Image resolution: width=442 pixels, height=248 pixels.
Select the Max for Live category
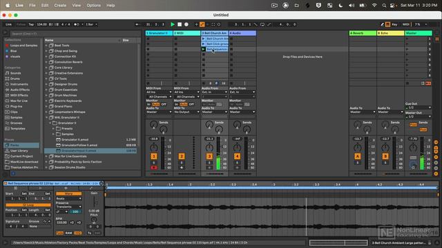(19, 101)
